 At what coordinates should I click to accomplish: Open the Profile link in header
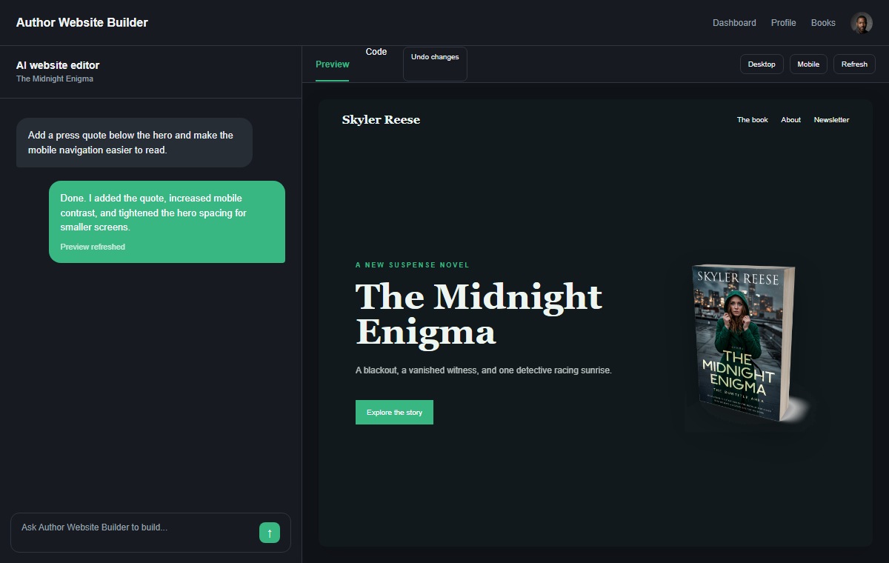(784, 23)
